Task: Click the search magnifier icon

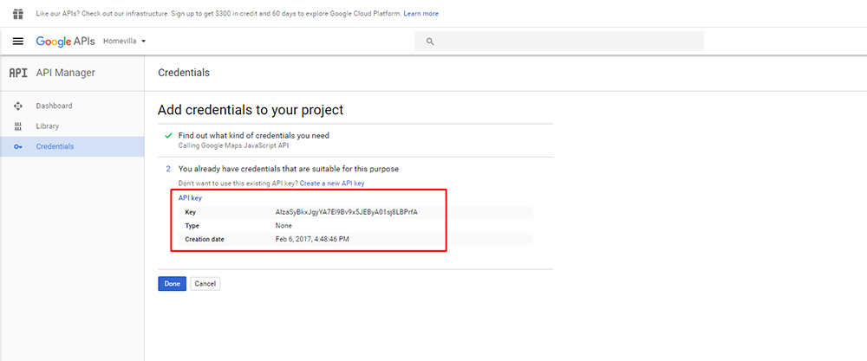Action: click(430, 42)
